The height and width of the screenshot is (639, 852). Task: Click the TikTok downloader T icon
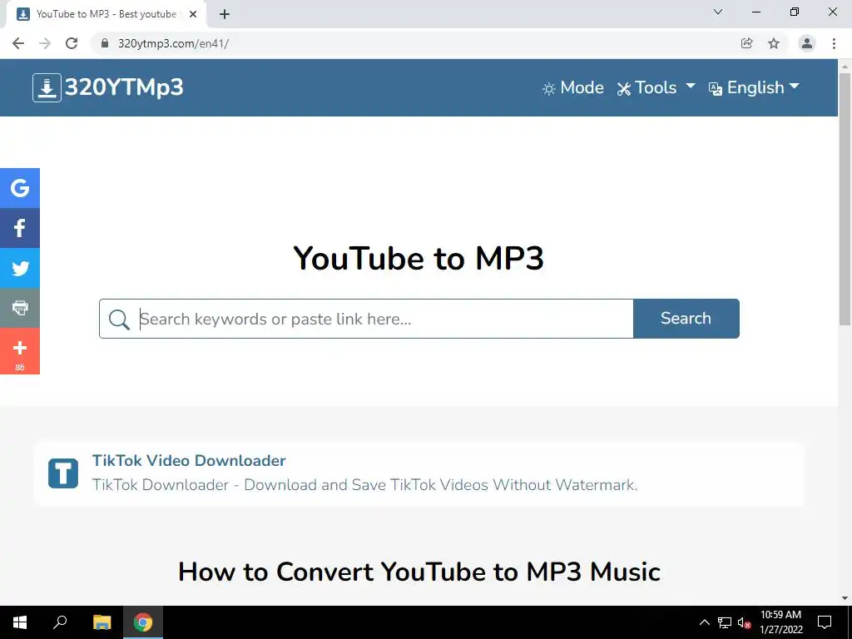[x=63, y=473]
